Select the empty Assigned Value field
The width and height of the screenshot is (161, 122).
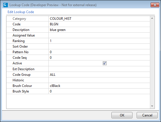point(99,35)
